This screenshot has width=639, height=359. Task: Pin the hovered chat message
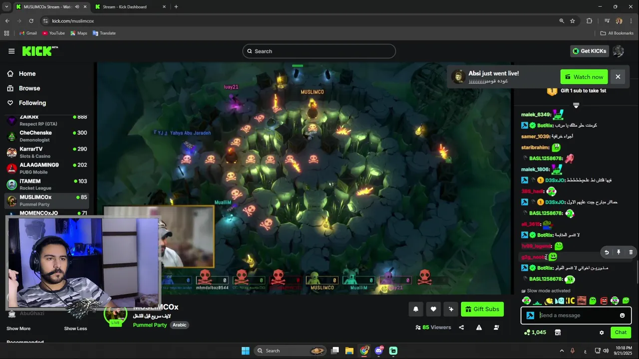point(619,252)
